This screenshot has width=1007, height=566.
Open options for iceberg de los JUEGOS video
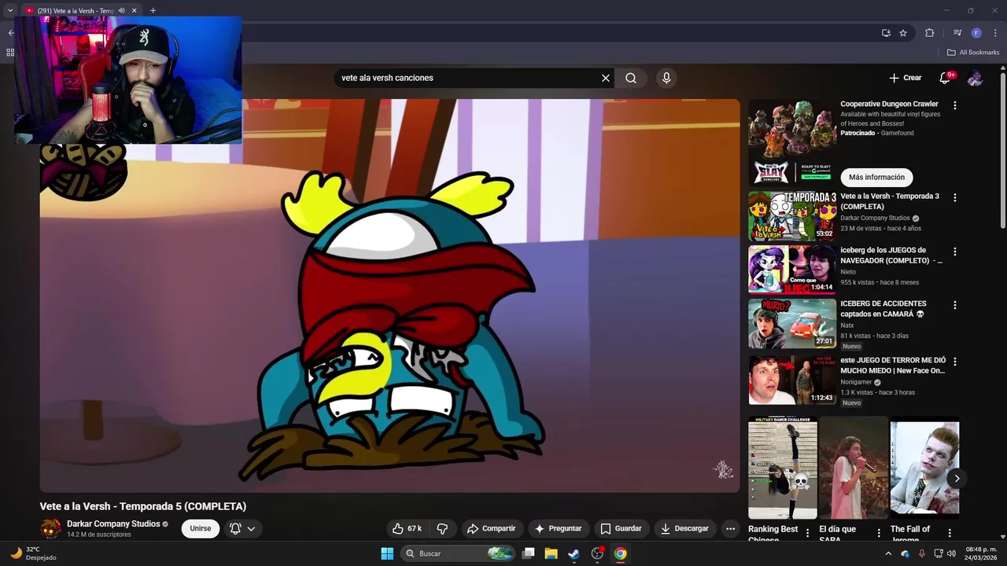point(955,252)
